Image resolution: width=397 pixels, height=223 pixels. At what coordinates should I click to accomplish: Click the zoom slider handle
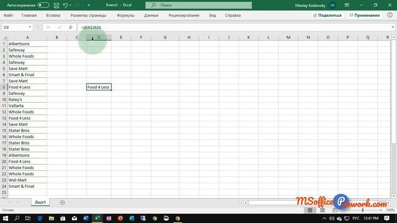[362, 210]
